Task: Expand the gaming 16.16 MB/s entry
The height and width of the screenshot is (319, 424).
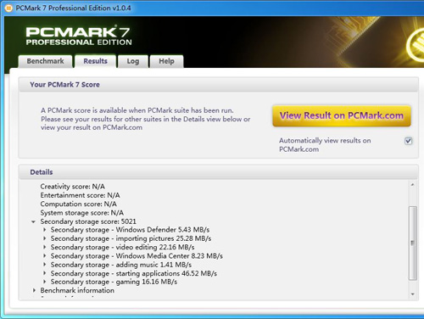Action: click(x=45, y=282)
